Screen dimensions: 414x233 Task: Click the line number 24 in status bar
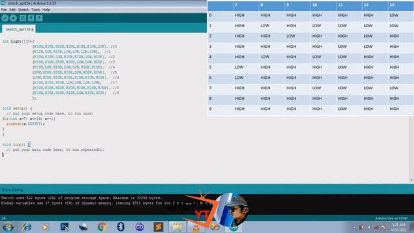(x=4, y=218)
